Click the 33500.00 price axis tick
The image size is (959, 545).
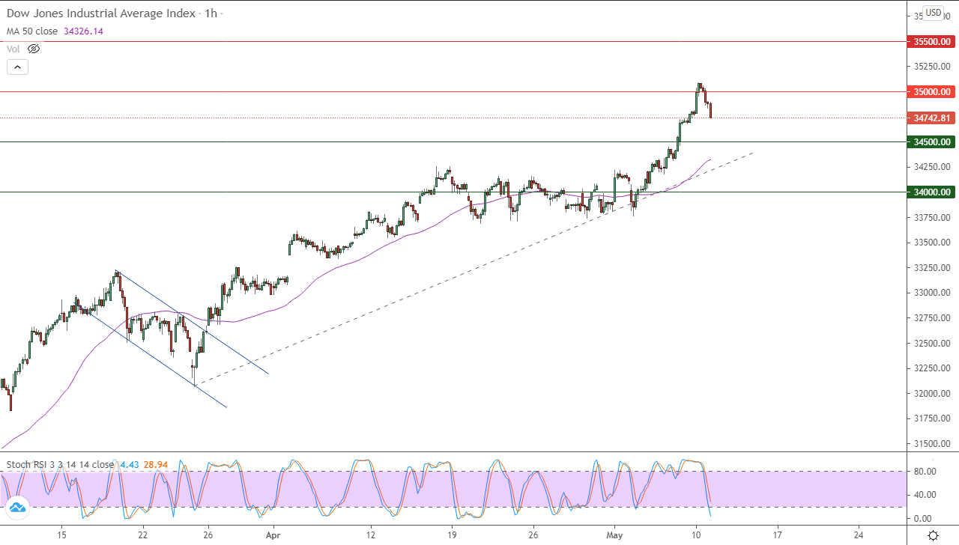point(933,243)
